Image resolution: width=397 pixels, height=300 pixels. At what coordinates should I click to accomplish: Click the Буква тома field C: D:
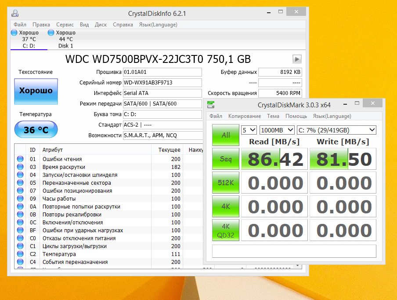click(162, 114)
